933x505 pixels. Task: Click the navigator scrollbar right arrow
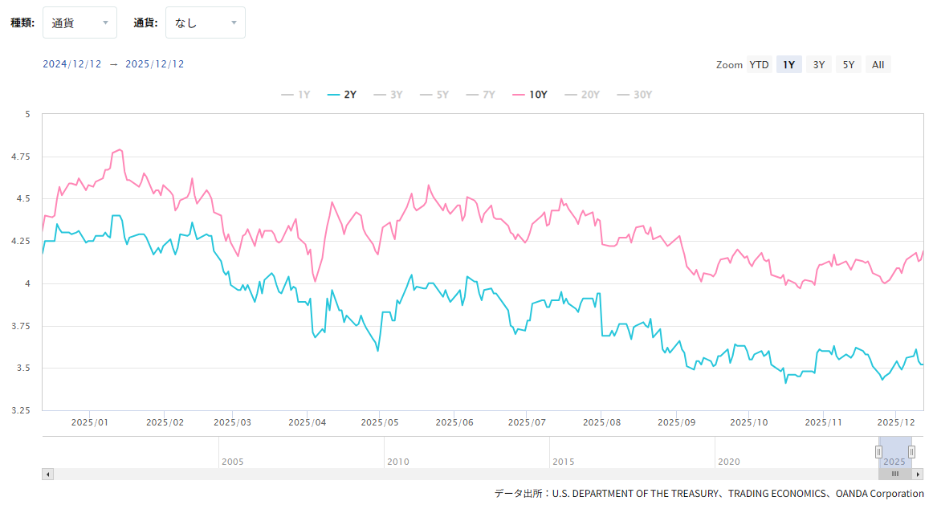(918, 474)
